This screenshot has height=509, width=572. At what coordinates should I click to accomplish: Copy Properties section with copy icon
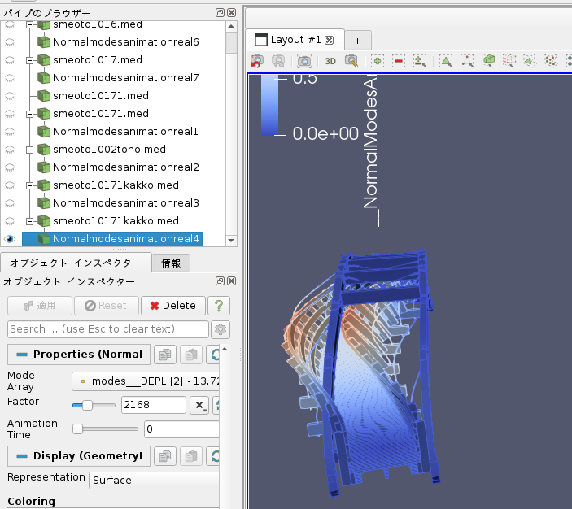[x=165, y=355]
